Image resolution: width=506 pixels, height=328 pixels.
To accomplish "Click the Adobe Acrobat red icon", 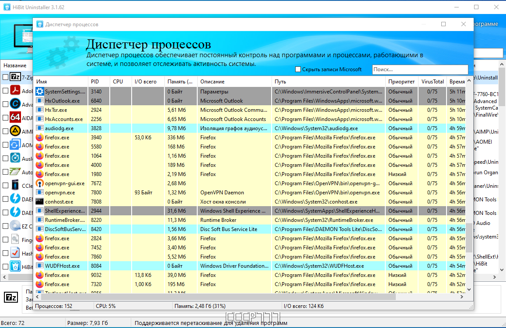I will [15, 90].
